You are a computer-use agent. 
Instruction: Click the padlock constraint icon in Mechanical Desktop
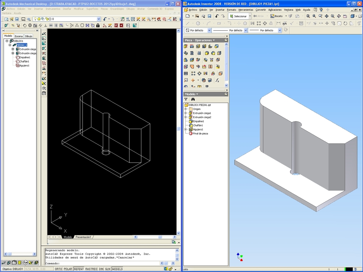98,25
